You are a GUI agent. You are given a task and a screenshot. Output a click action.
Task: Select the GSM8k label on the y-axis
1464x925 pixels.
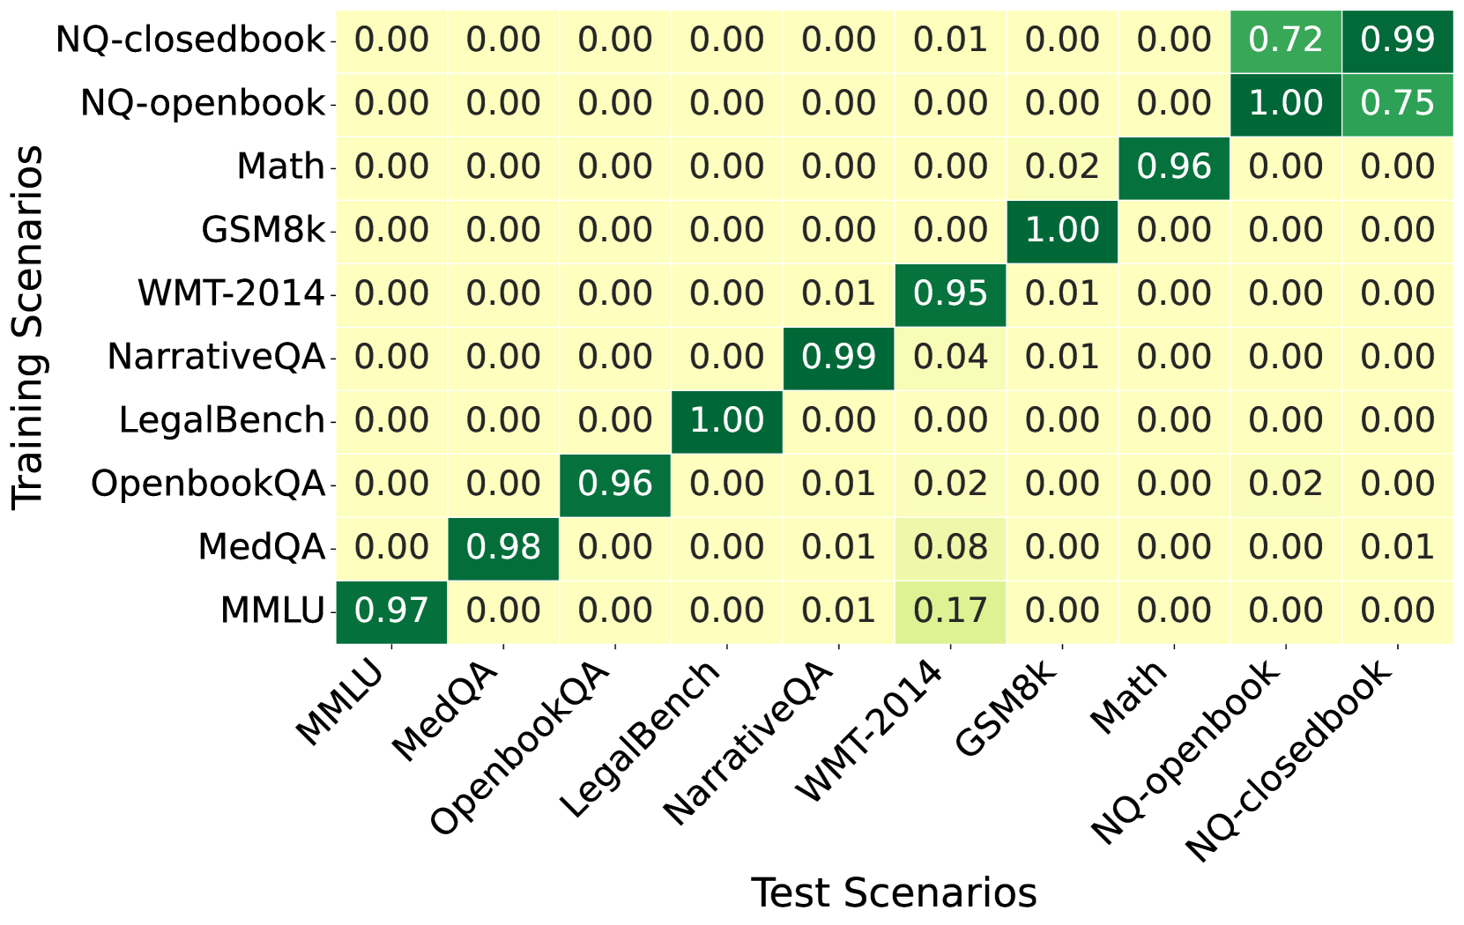264,231
